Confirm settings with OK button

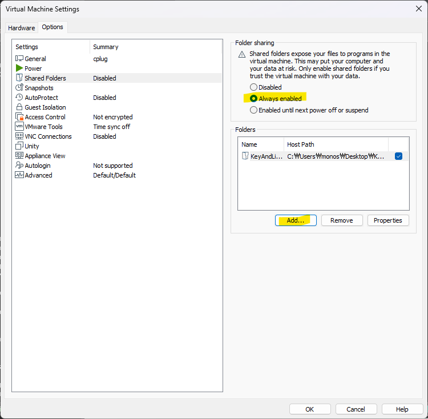310,409
